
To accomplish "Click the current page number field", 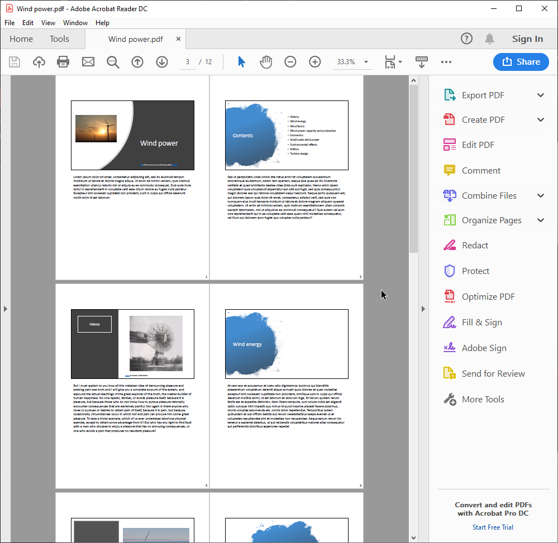I will (x=188, y=62).
